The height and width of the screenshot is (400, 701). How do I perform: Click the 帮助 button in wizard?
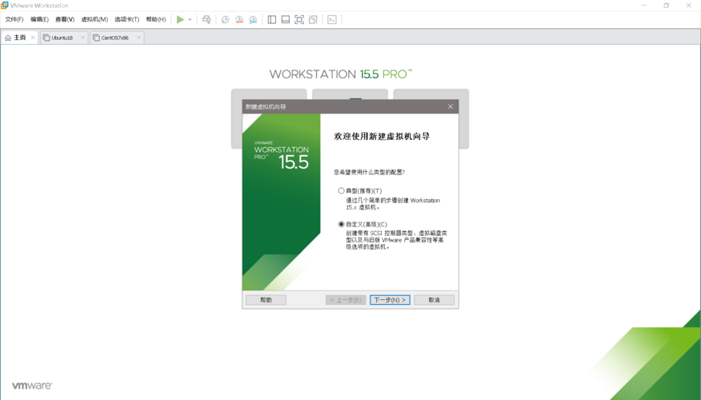266,300
